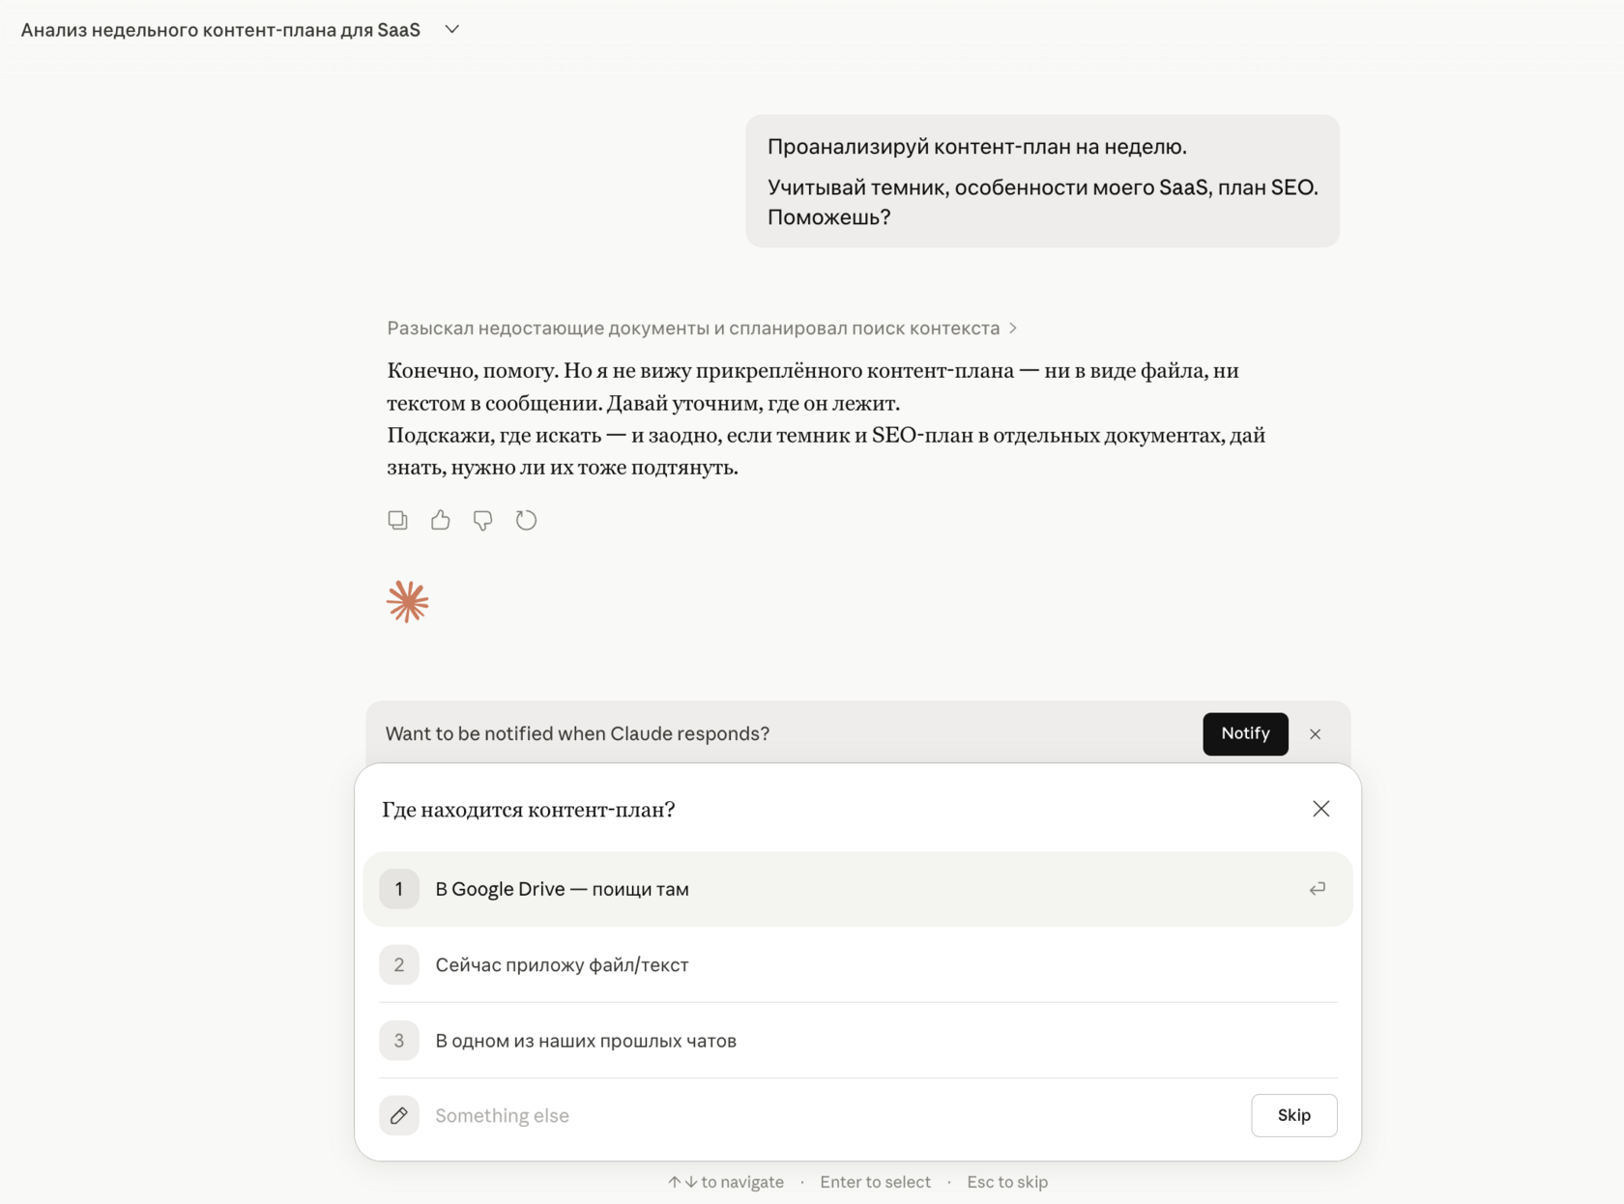Dismiss the notification bar with the X icon
Screen dimensions: 1624x1204
1316,733
